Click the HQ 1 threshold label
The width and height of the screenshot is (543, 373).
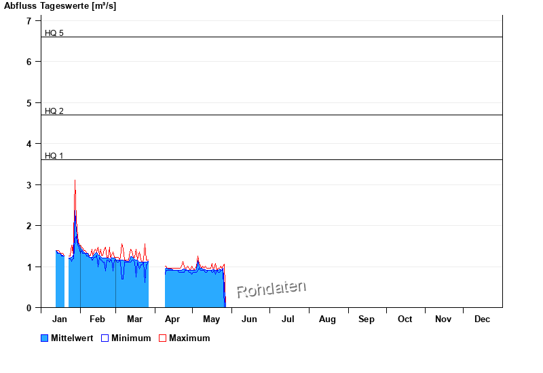pyautogui.click(x=54, y=155)
